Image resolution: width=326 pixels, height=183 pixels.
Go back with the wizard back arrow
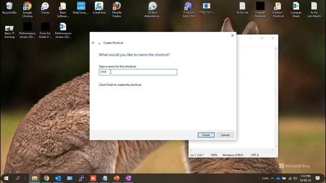tap(93, 43)
